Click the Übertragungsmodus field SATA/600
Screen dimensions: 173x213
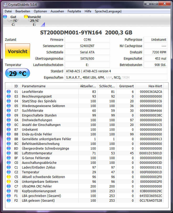coord(87,59)
